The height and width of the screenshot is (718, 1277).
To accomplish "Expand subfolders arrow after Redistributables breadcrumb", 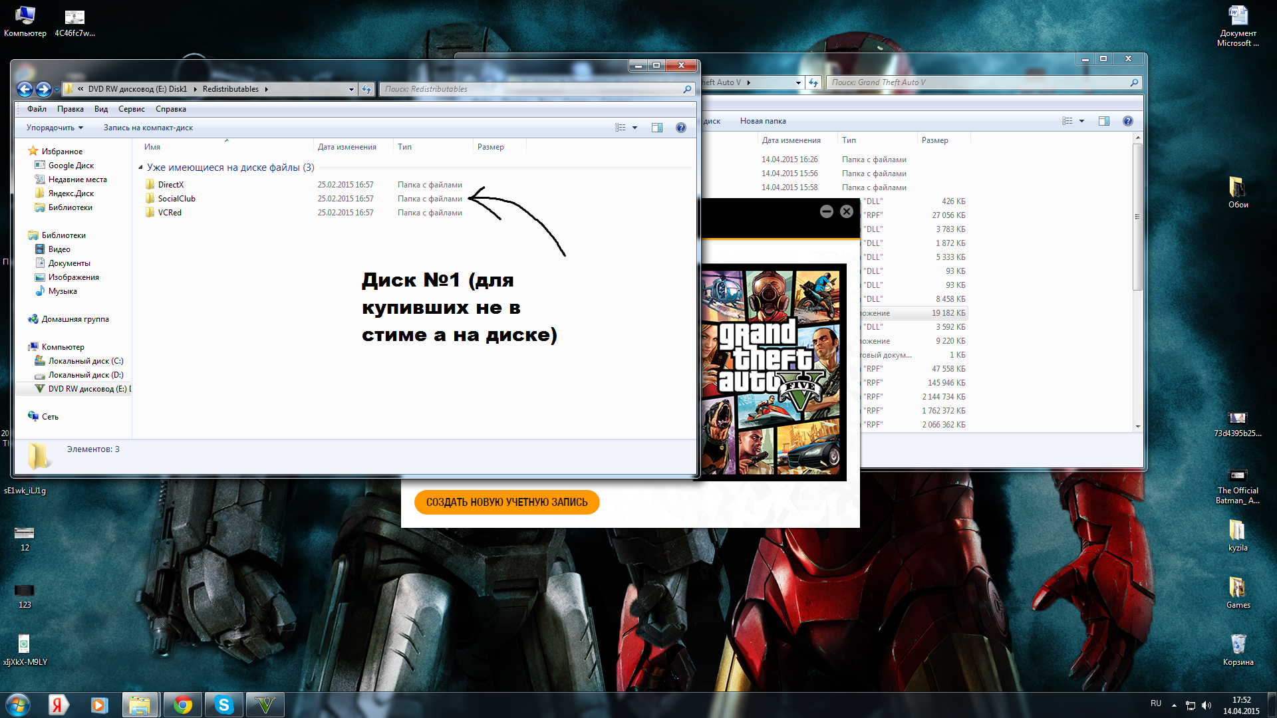I will coord(266,89).
